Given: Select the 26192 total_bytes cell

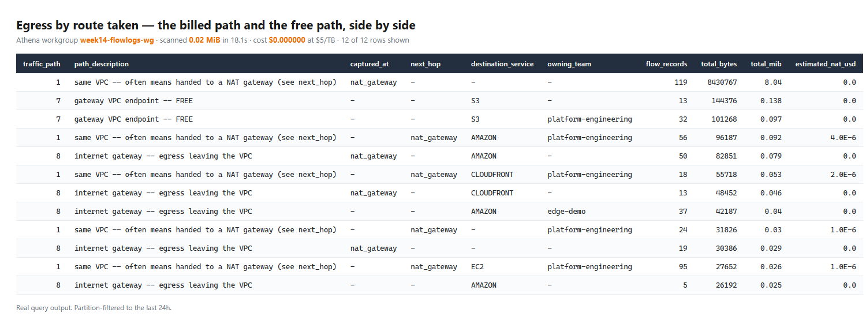Looking at the screenshot, I should (726, 285).
